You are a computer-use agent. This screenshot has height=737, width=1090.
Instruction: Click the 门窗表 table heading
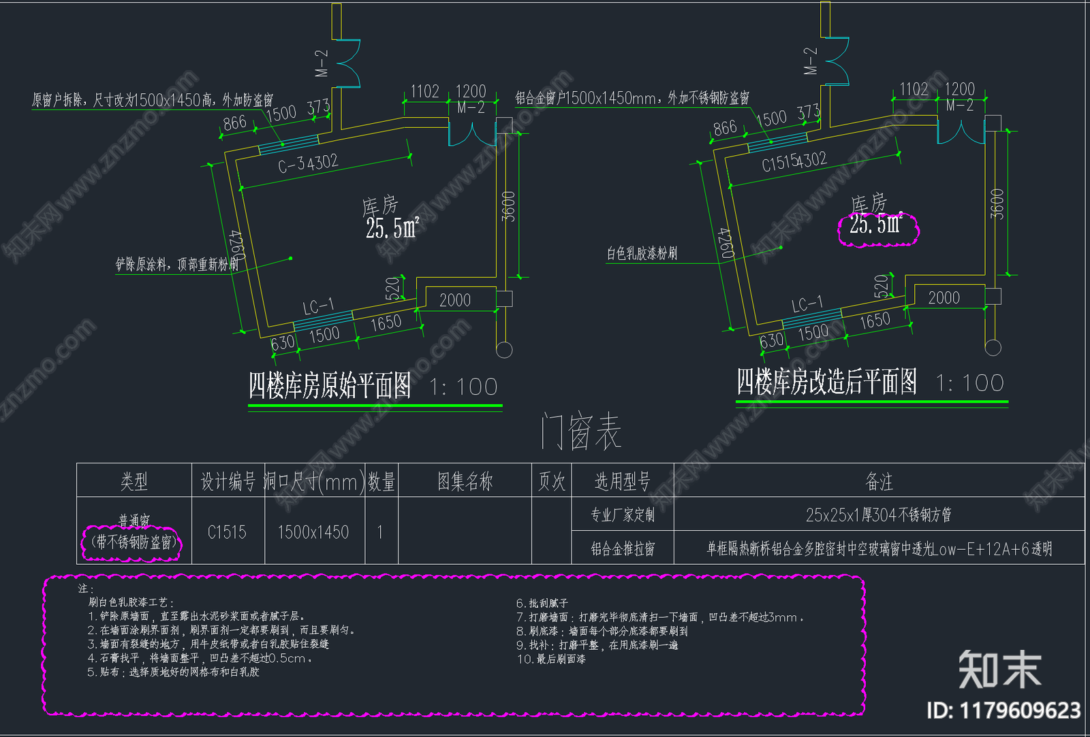point(581,431)
